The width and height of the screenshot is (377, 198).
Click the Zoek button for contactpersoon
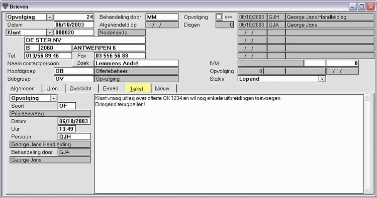[83, 63]
